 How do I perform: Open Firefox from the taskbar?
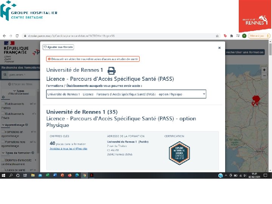pyautogui.click(x=70, y=175)
